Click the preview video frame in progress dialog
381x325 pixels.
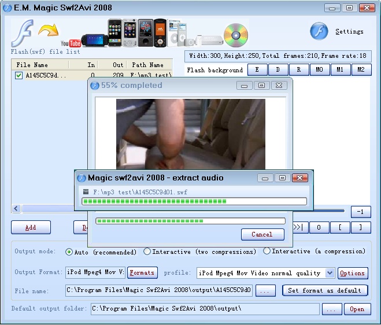coord(191,134)
